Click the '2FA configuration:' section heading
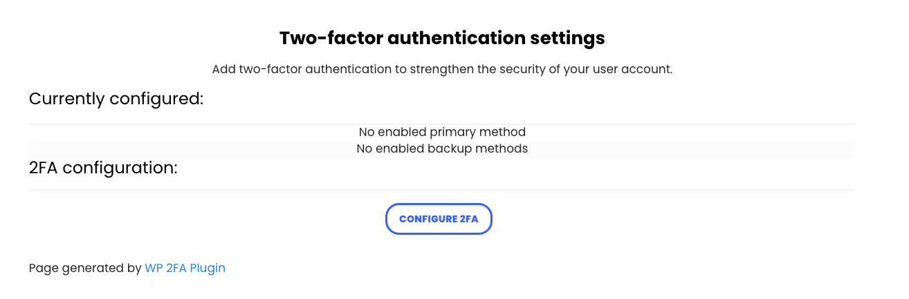 click(x=103, y=168)
